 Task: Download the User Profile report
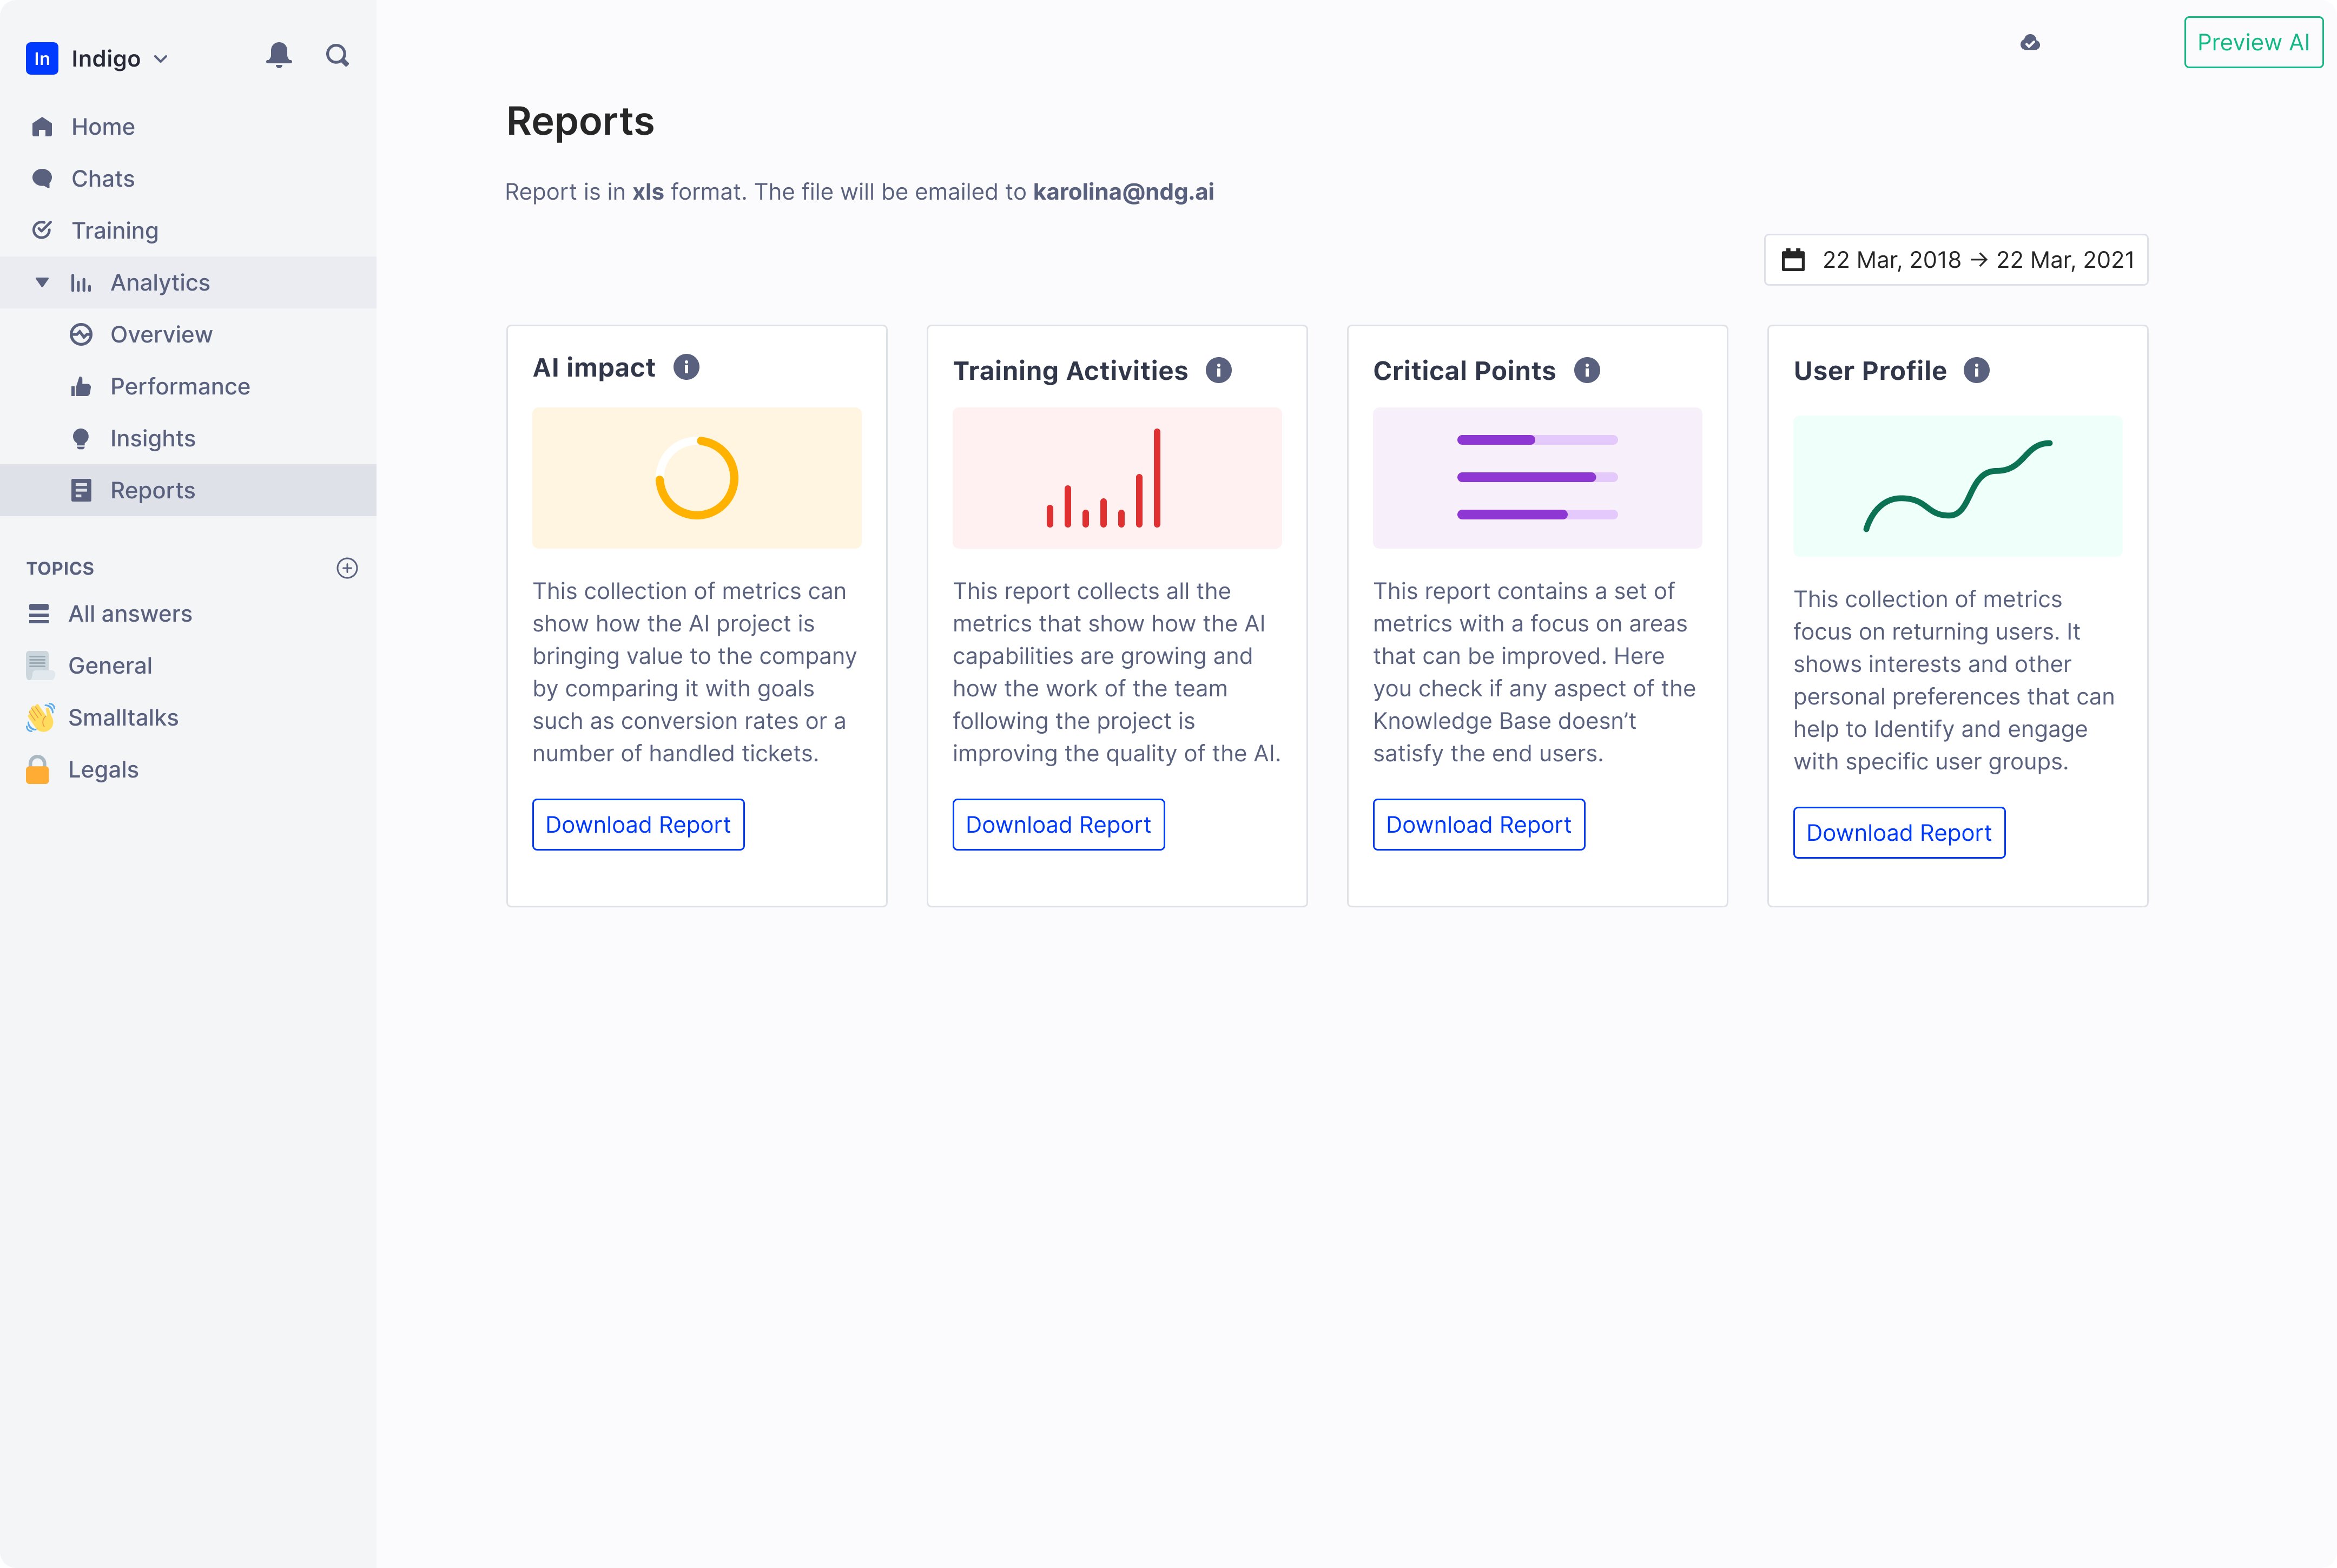(x=1898, y=833)
